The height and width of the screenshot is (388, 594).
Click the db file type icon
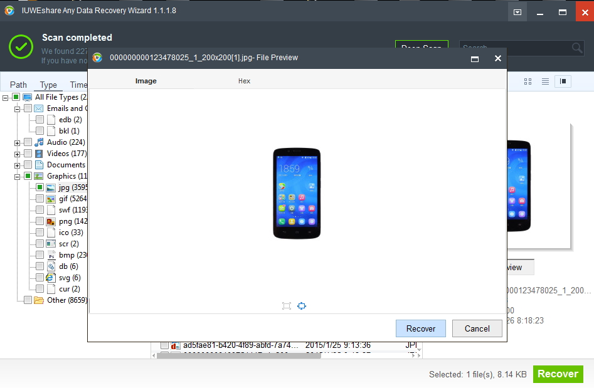[x=51, y=266]
